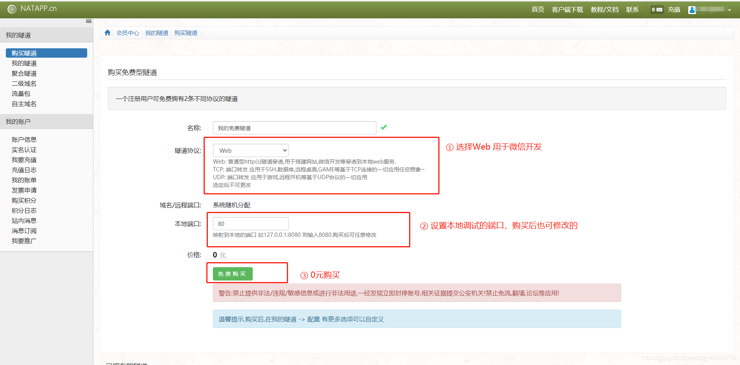Open 二级域名 sidebar item
Screen dimensions: 740x365
tap(24, 83)
